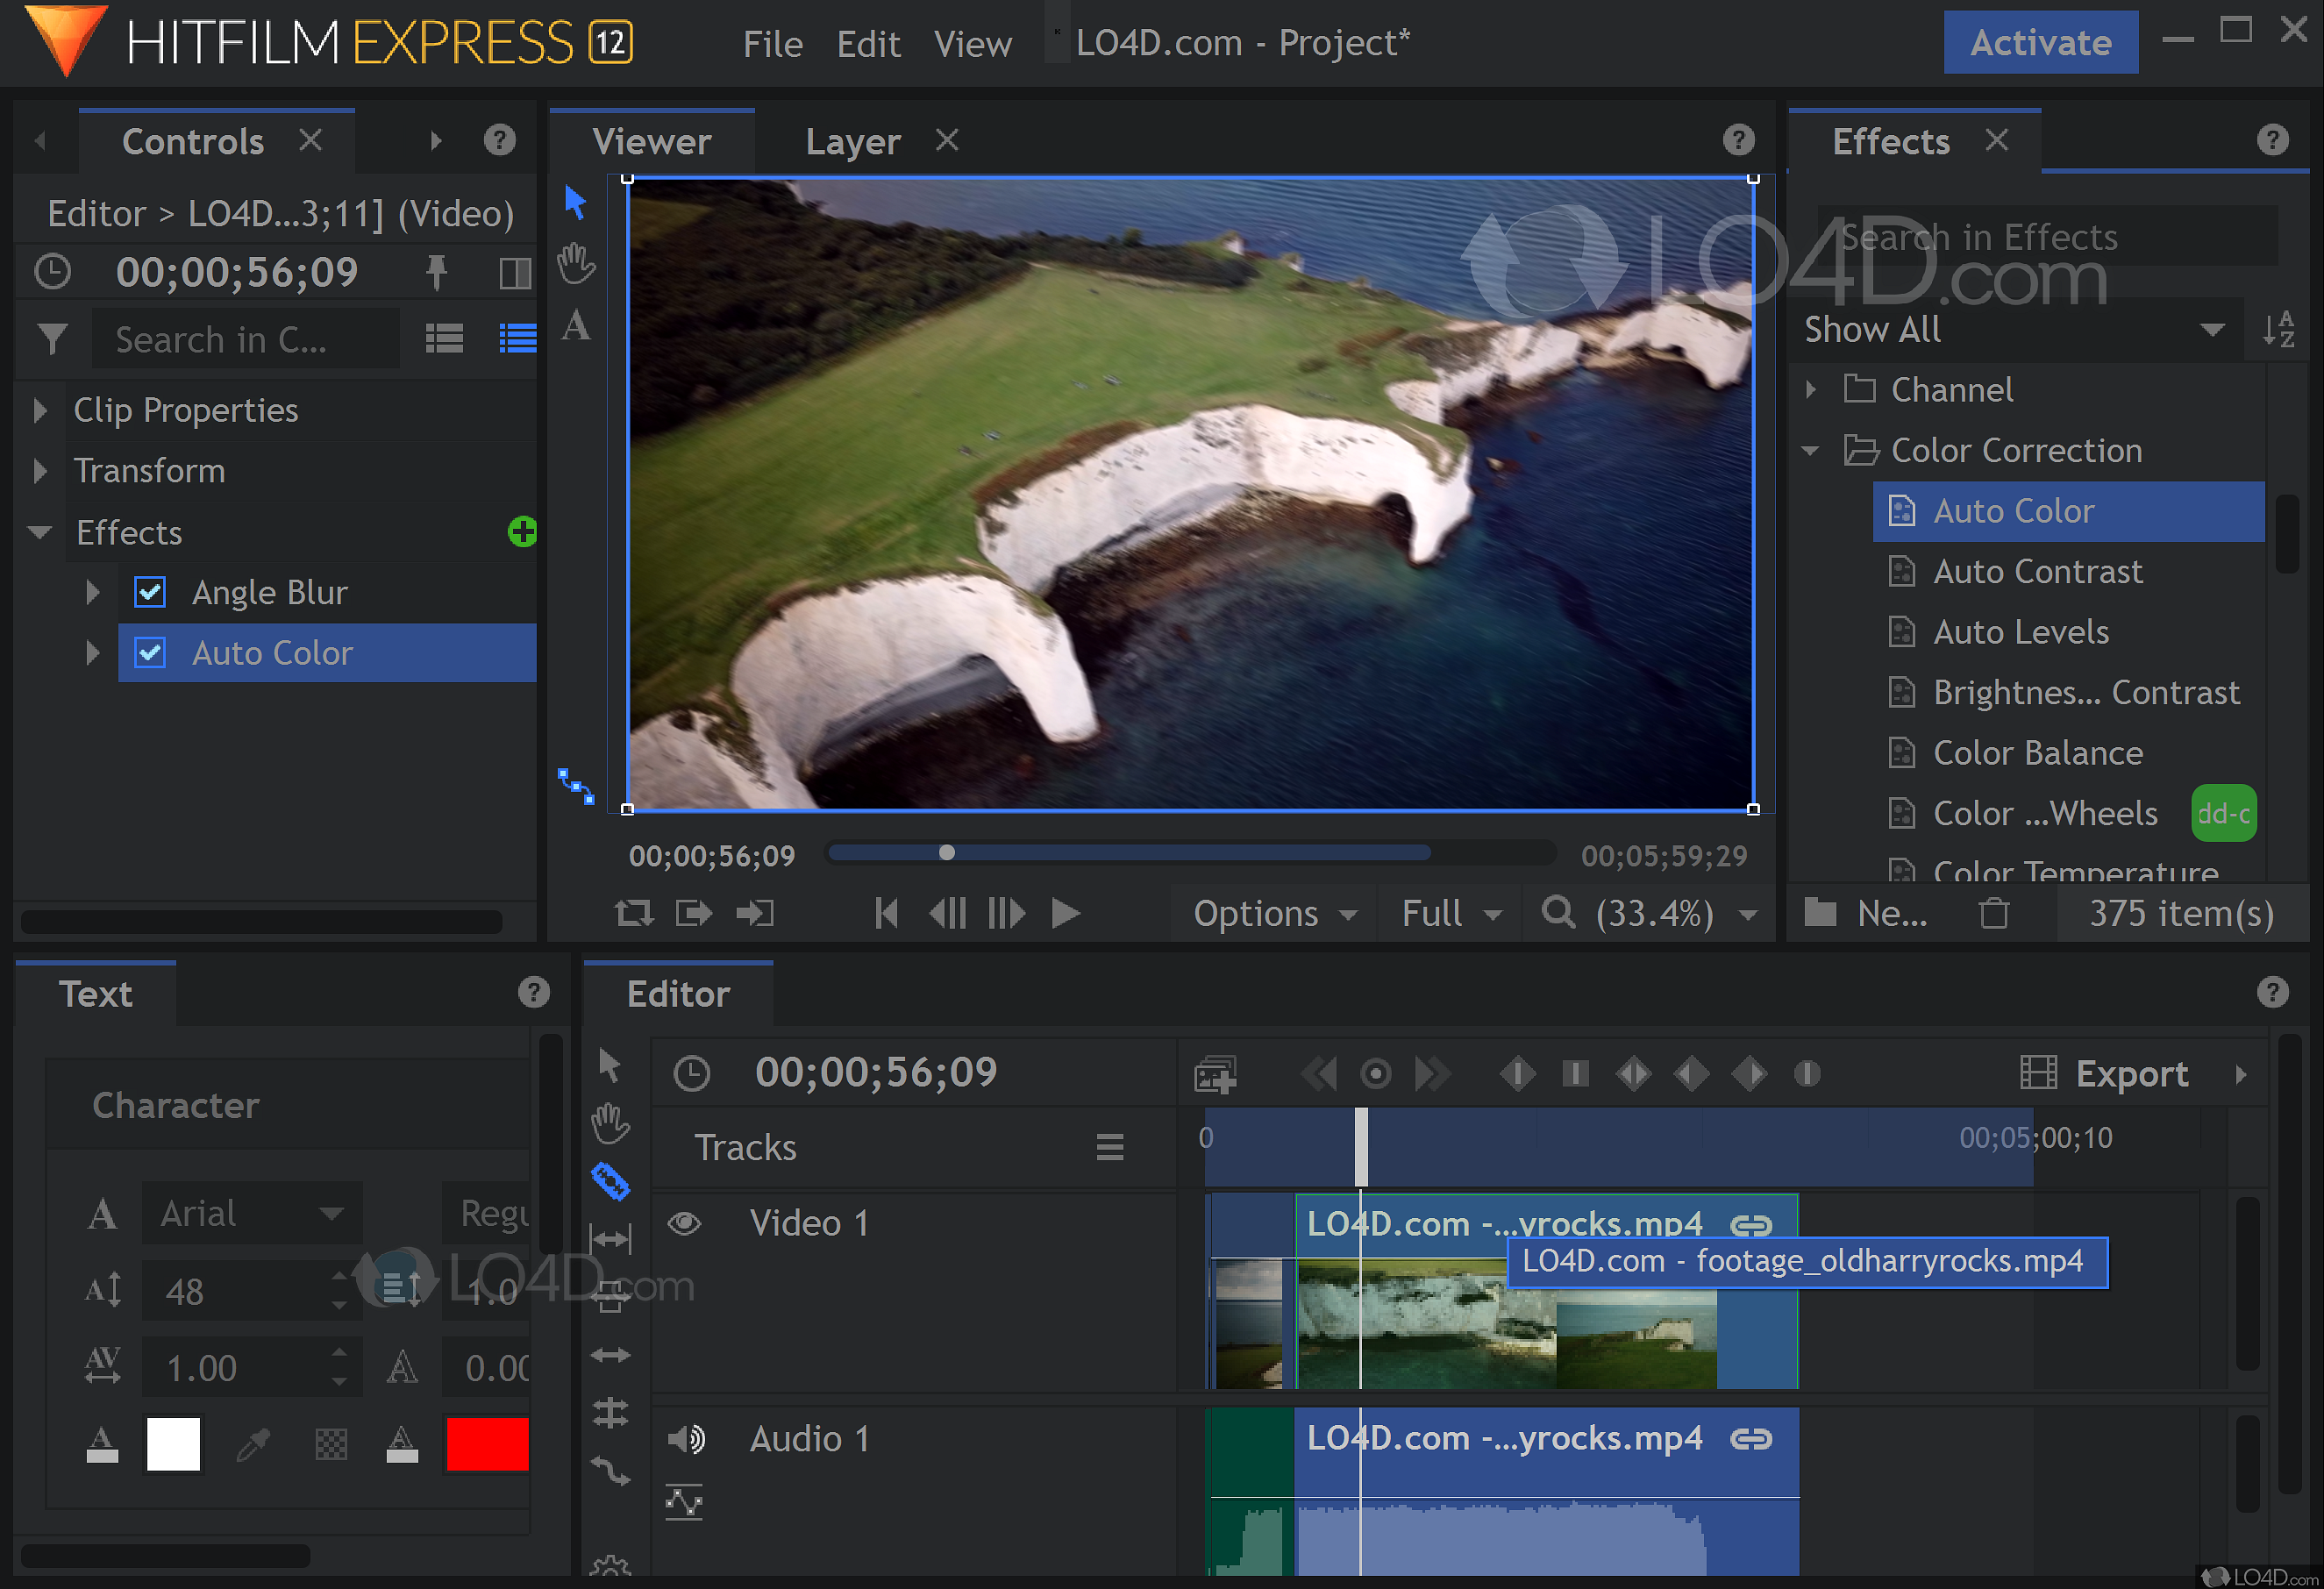
Task: Click the pin icon in the Controls panel
Action: click(437, 271)
